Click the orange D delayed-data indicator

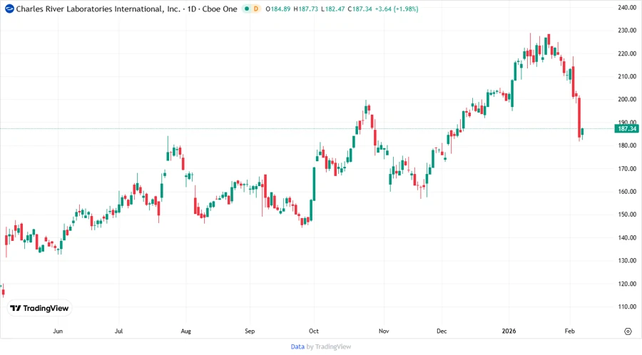pos(256,9)
